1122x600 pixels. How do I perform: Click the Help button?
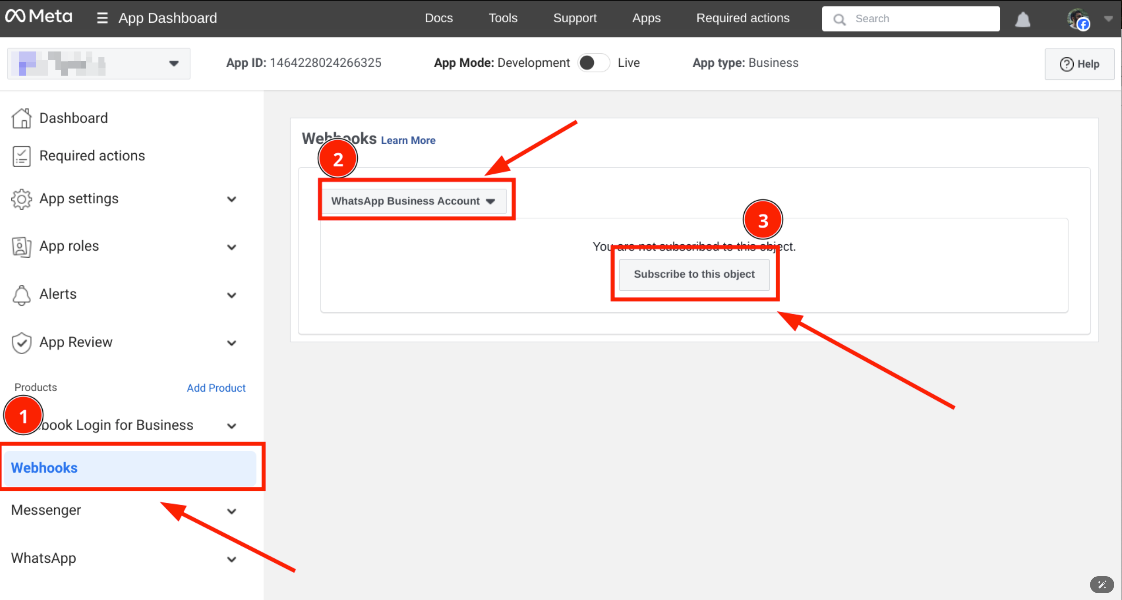[1079, 64]
